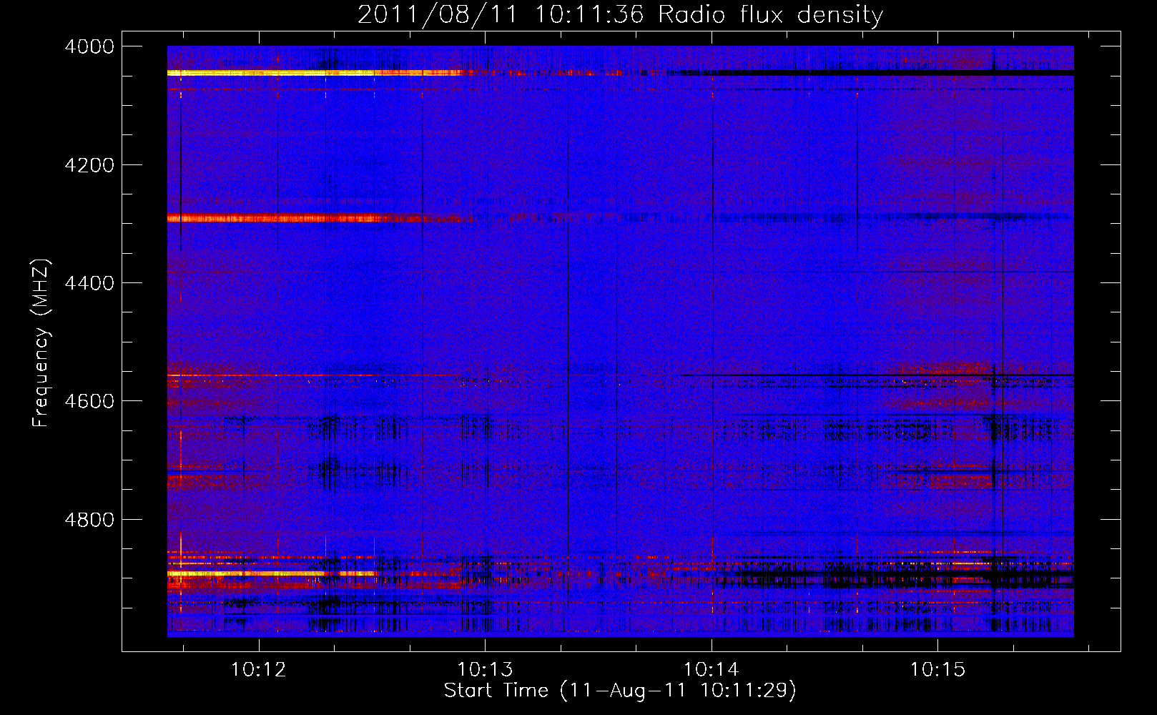The height and width of the screenshot is (715, 1157).
Task: Click the 4400 frequency axis label
Action: coord(89,283)
